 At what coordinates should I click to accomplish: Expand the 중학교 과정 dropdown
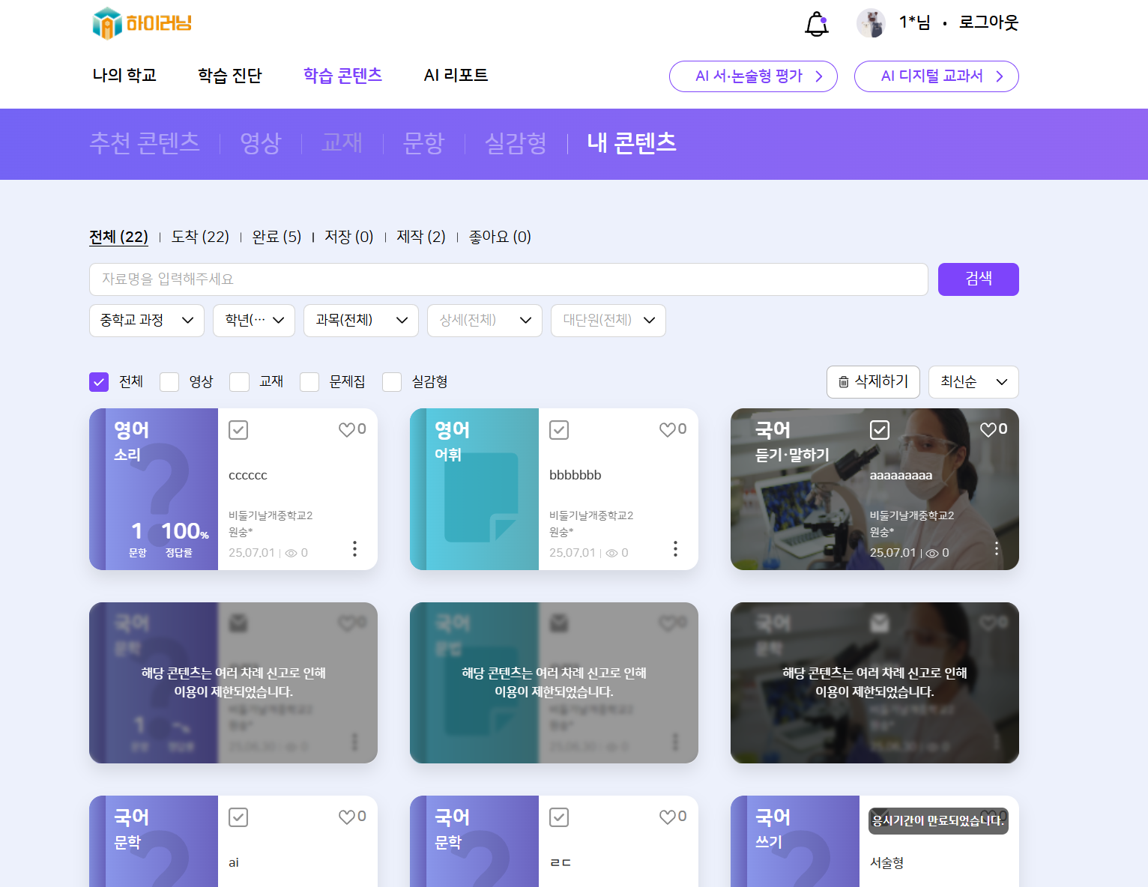147,321
